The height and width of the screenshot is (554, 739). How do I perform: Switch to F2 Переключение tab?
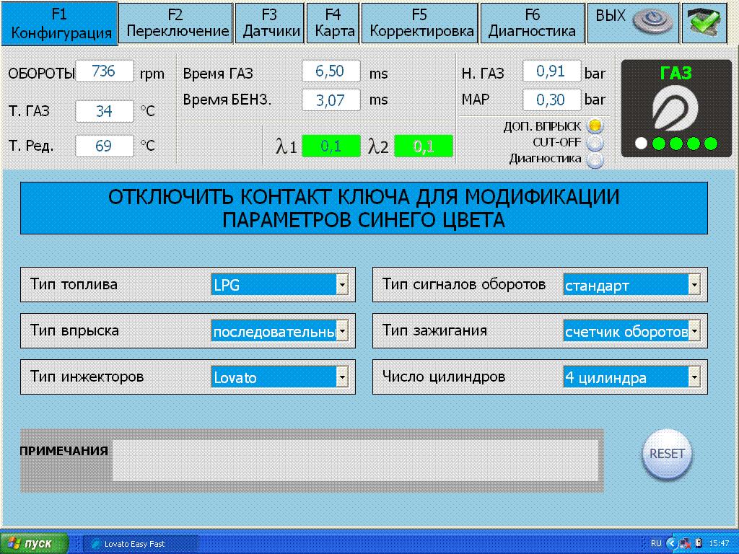[176, 23]
